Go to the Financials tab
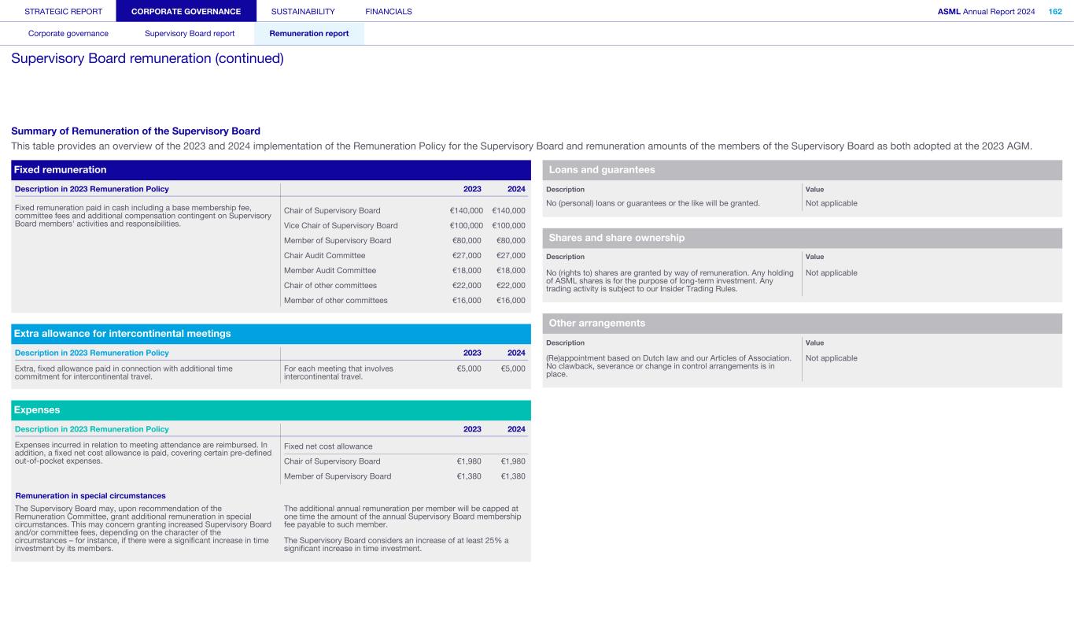 tap(388, 11)
